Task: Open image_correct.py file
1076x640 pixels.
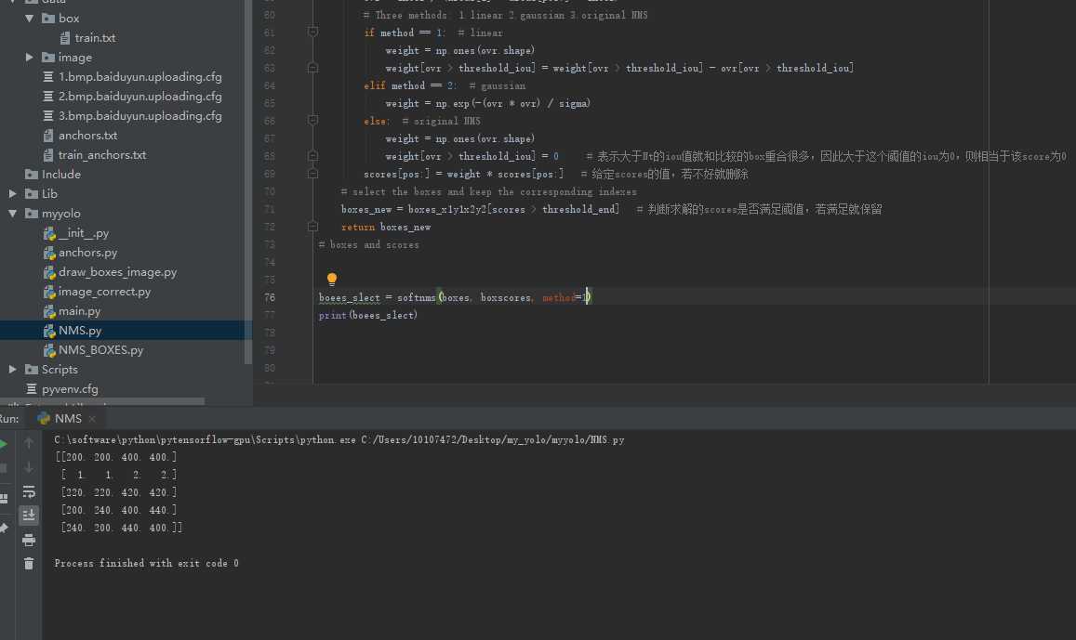Action: coord(97,292)
